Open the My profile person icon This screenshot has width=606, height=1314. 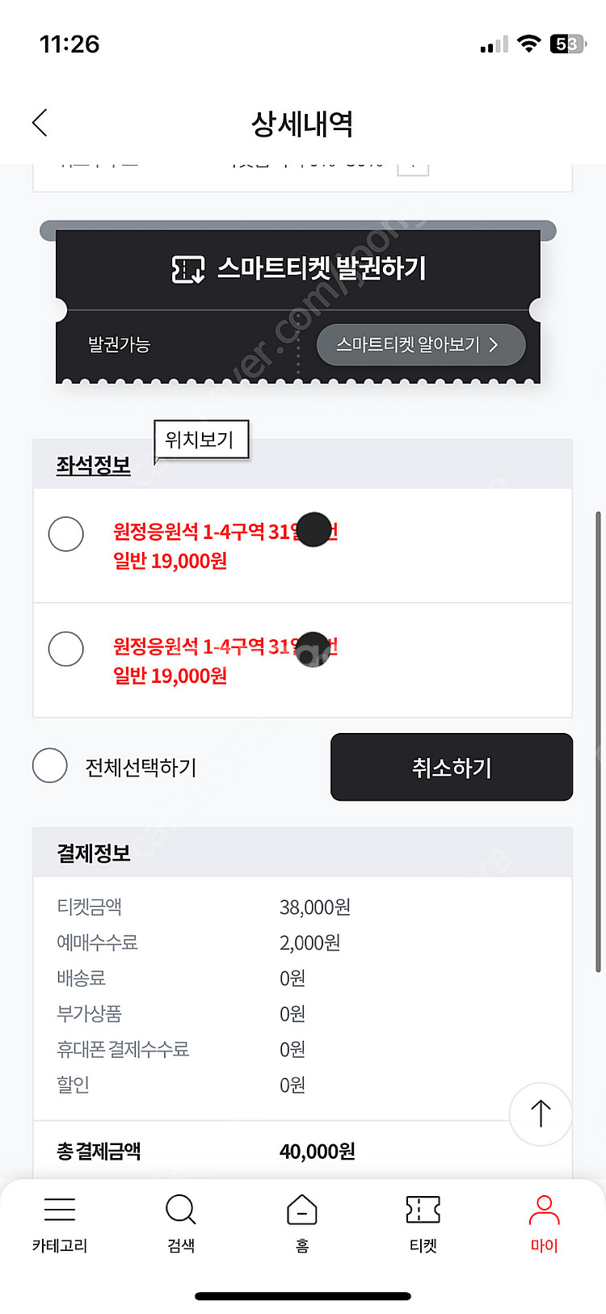point(544,1210)
